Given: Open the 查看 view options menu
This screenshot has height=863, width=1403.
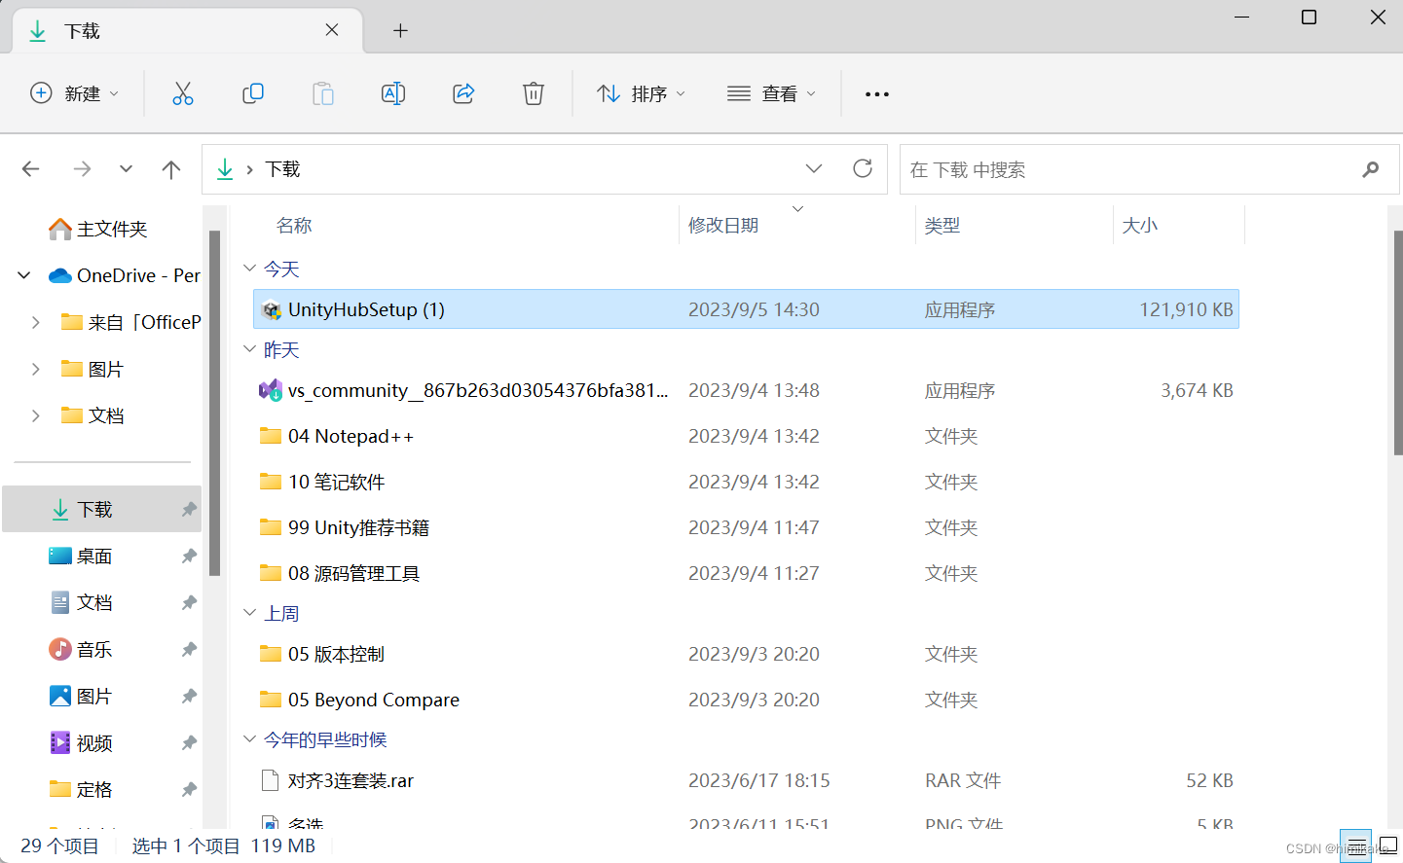Looking at the screenshot, I should pyautogui.click(x=770, y=92).
